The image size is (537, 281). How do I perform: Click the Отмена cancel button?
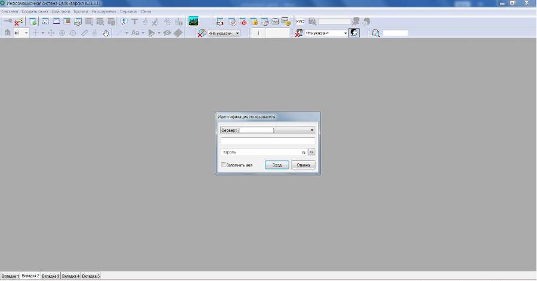303,165
